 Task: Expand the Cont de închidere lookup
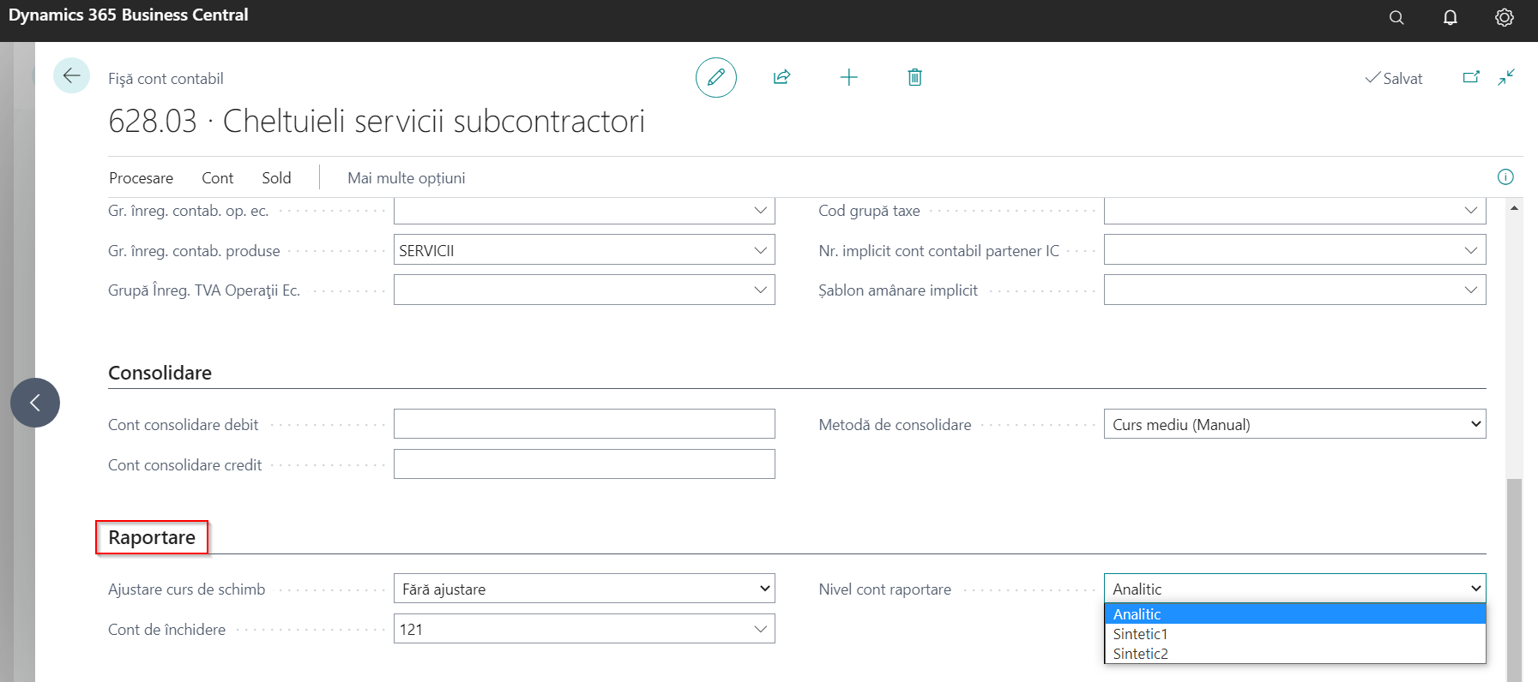pos(760,629)
